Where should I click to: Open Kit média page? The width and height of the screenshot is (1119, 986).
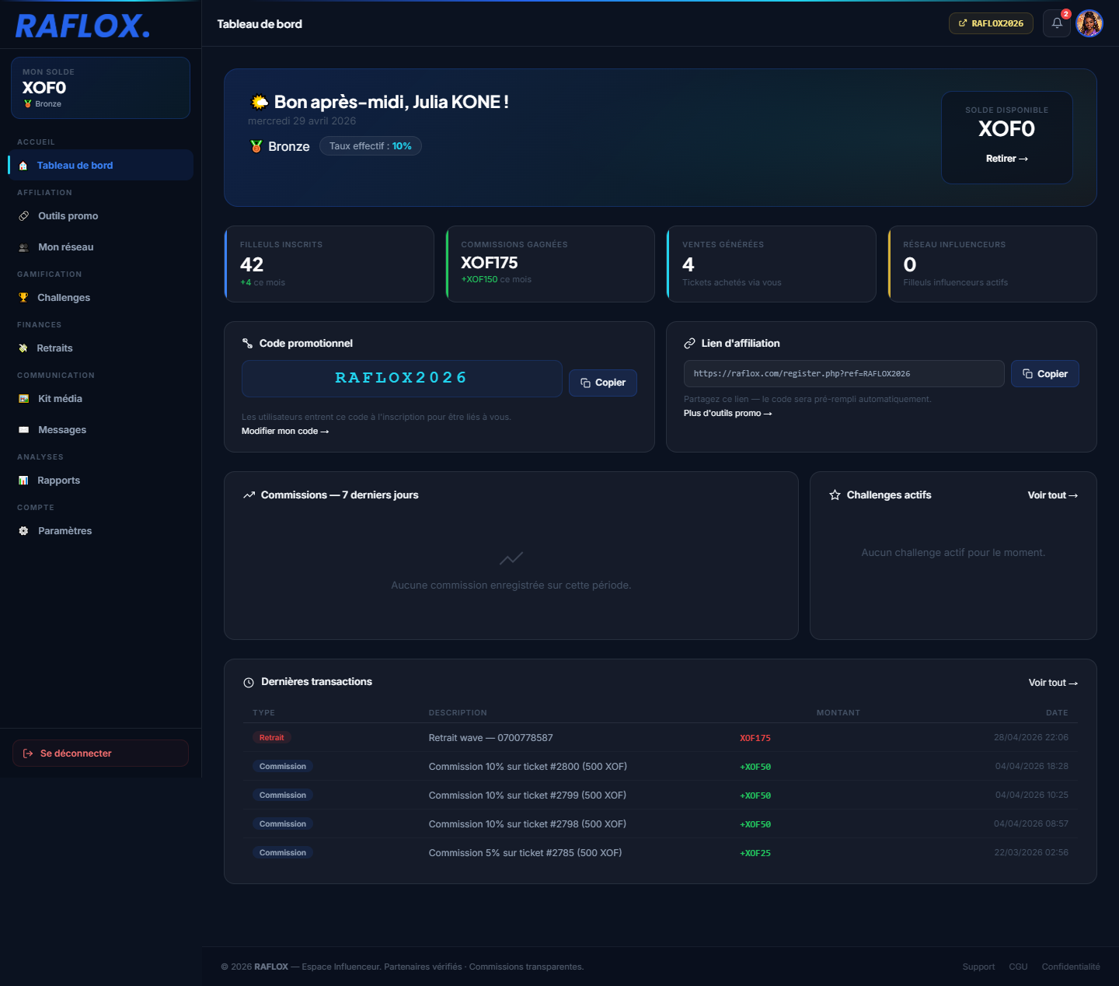(x=101, y=399)
